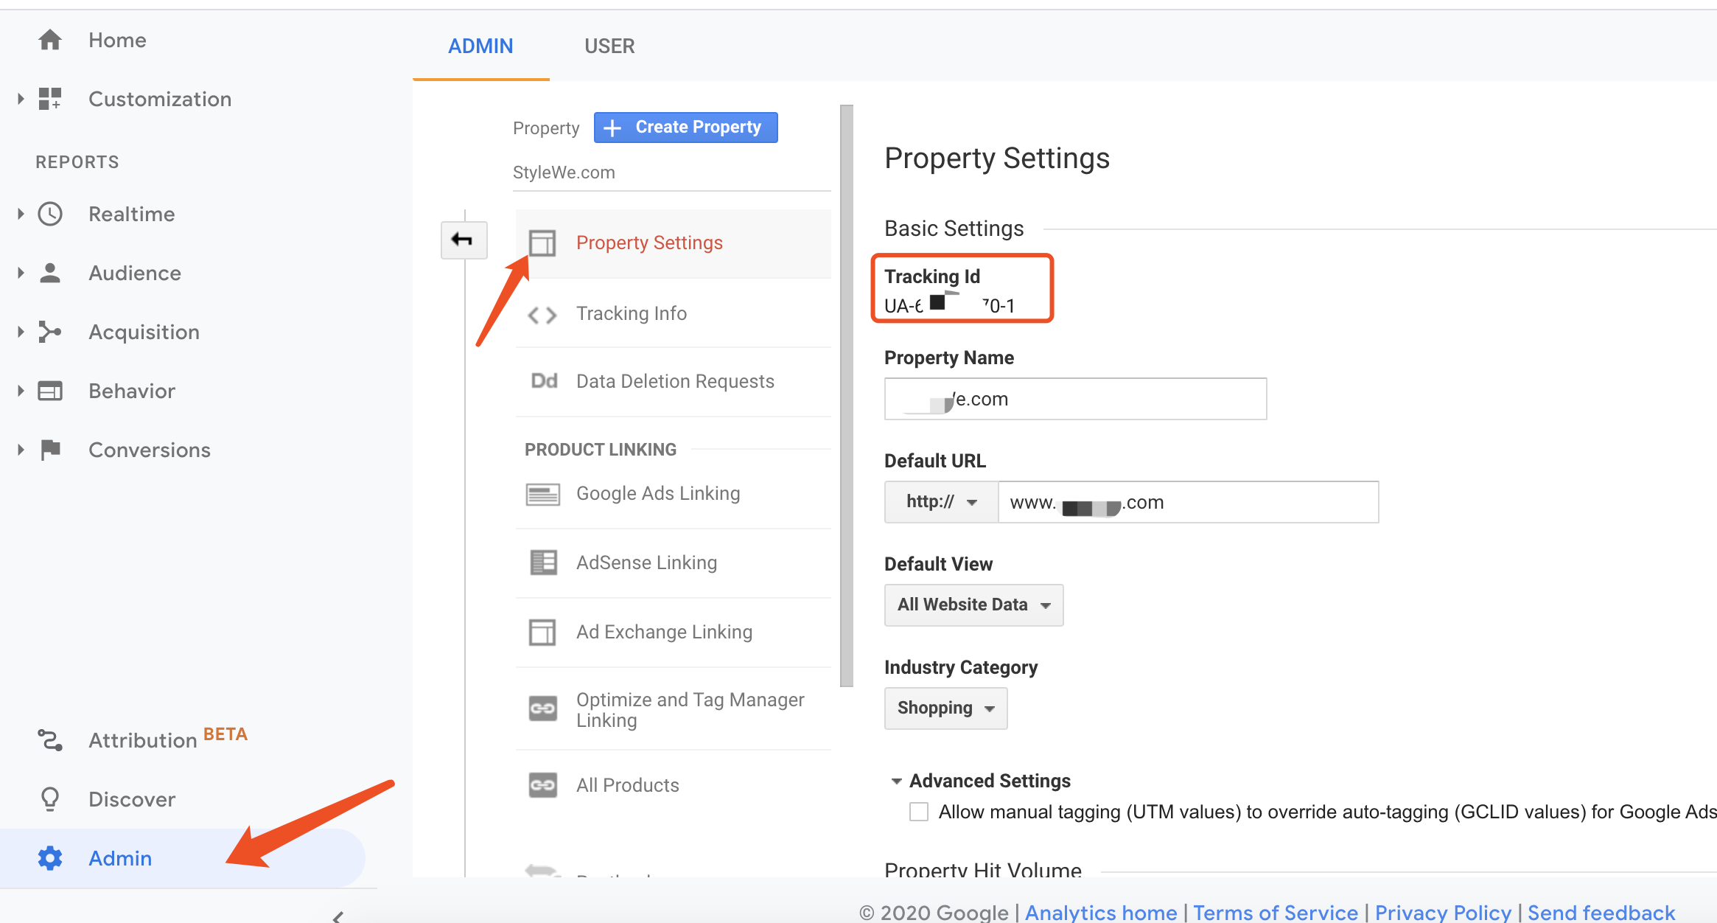Click the Tracking Info code brackets icon
The height and width of the screenshot is (923, 1717).
pos(542,315)
